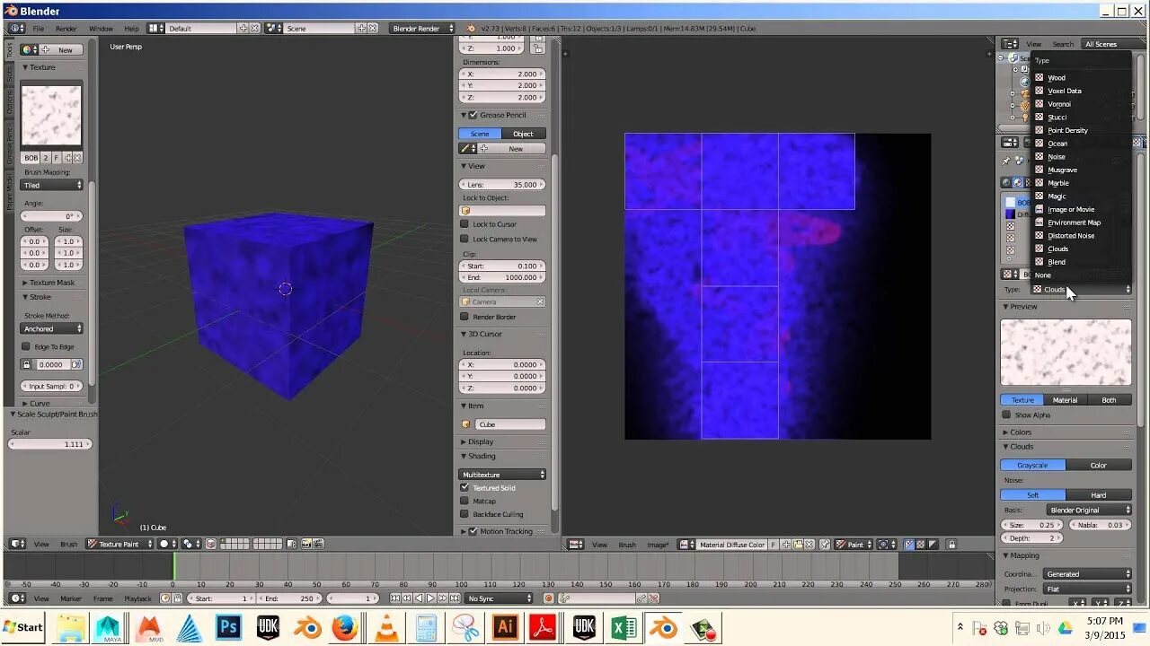Switch preview to Both tab

point(1110,400)
